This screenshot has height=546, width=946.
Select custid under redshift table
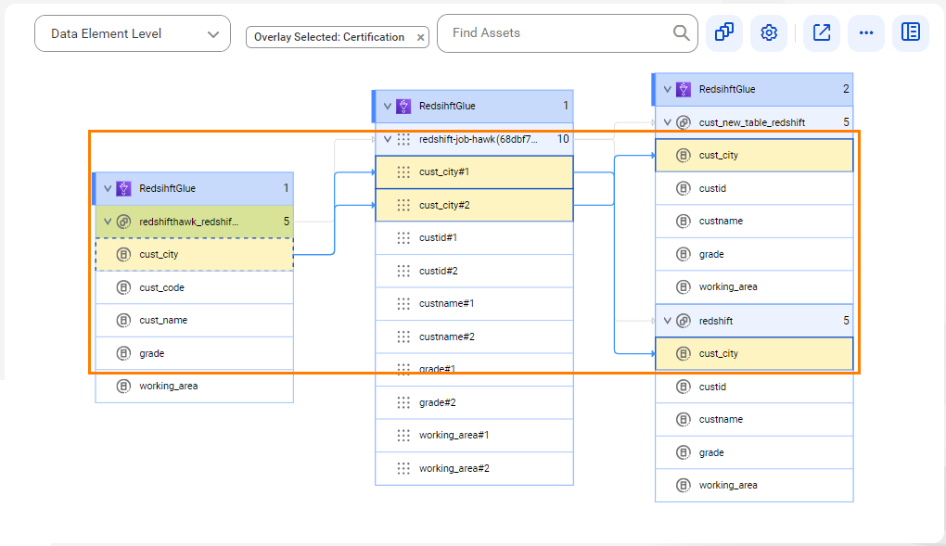754,387
